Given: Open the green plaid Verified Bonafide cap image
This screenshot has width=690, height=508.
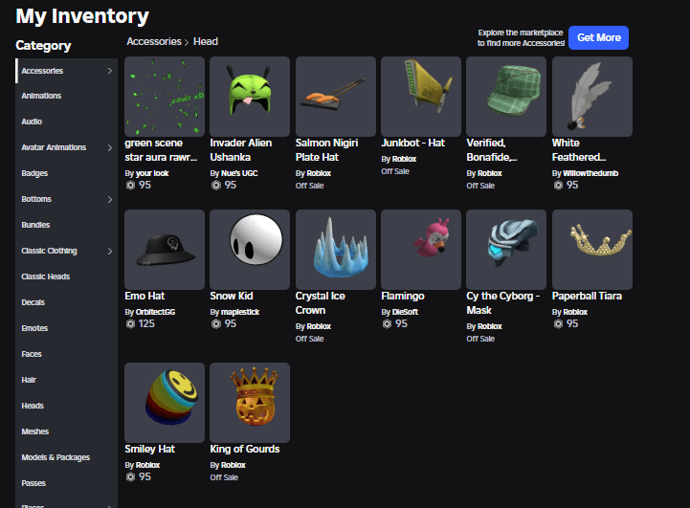Looking at the screenshot, I should 506,97.
